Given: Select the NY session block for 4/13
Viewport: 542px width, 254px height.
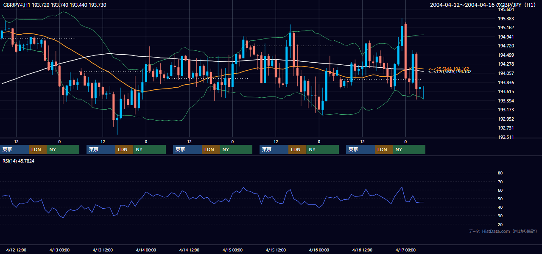Looking at the screenshot, I should point(149,149).
